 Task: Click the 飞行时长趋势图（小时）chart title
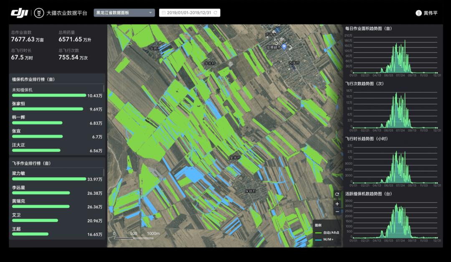tap(367, 138)
